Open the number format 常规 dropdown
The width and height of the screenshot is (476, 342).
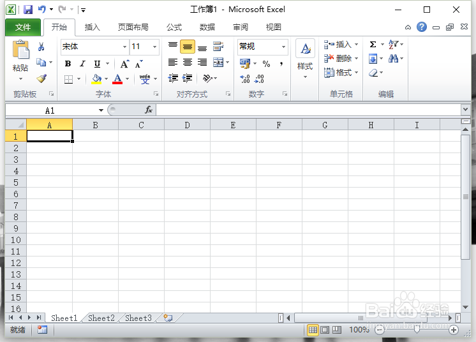(x=283, y=47)
